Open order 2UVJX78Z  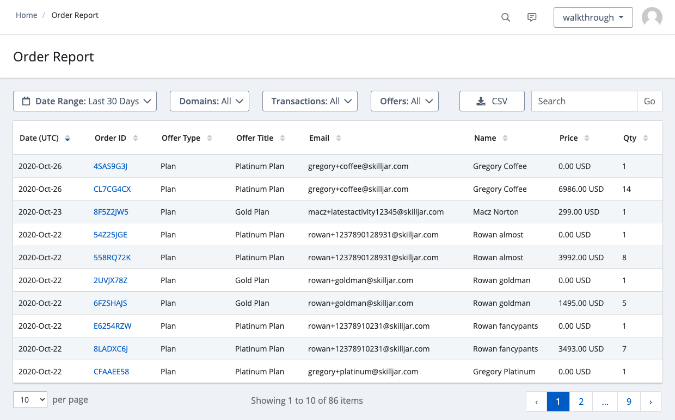pyautogui.click(x=111, y=280)
